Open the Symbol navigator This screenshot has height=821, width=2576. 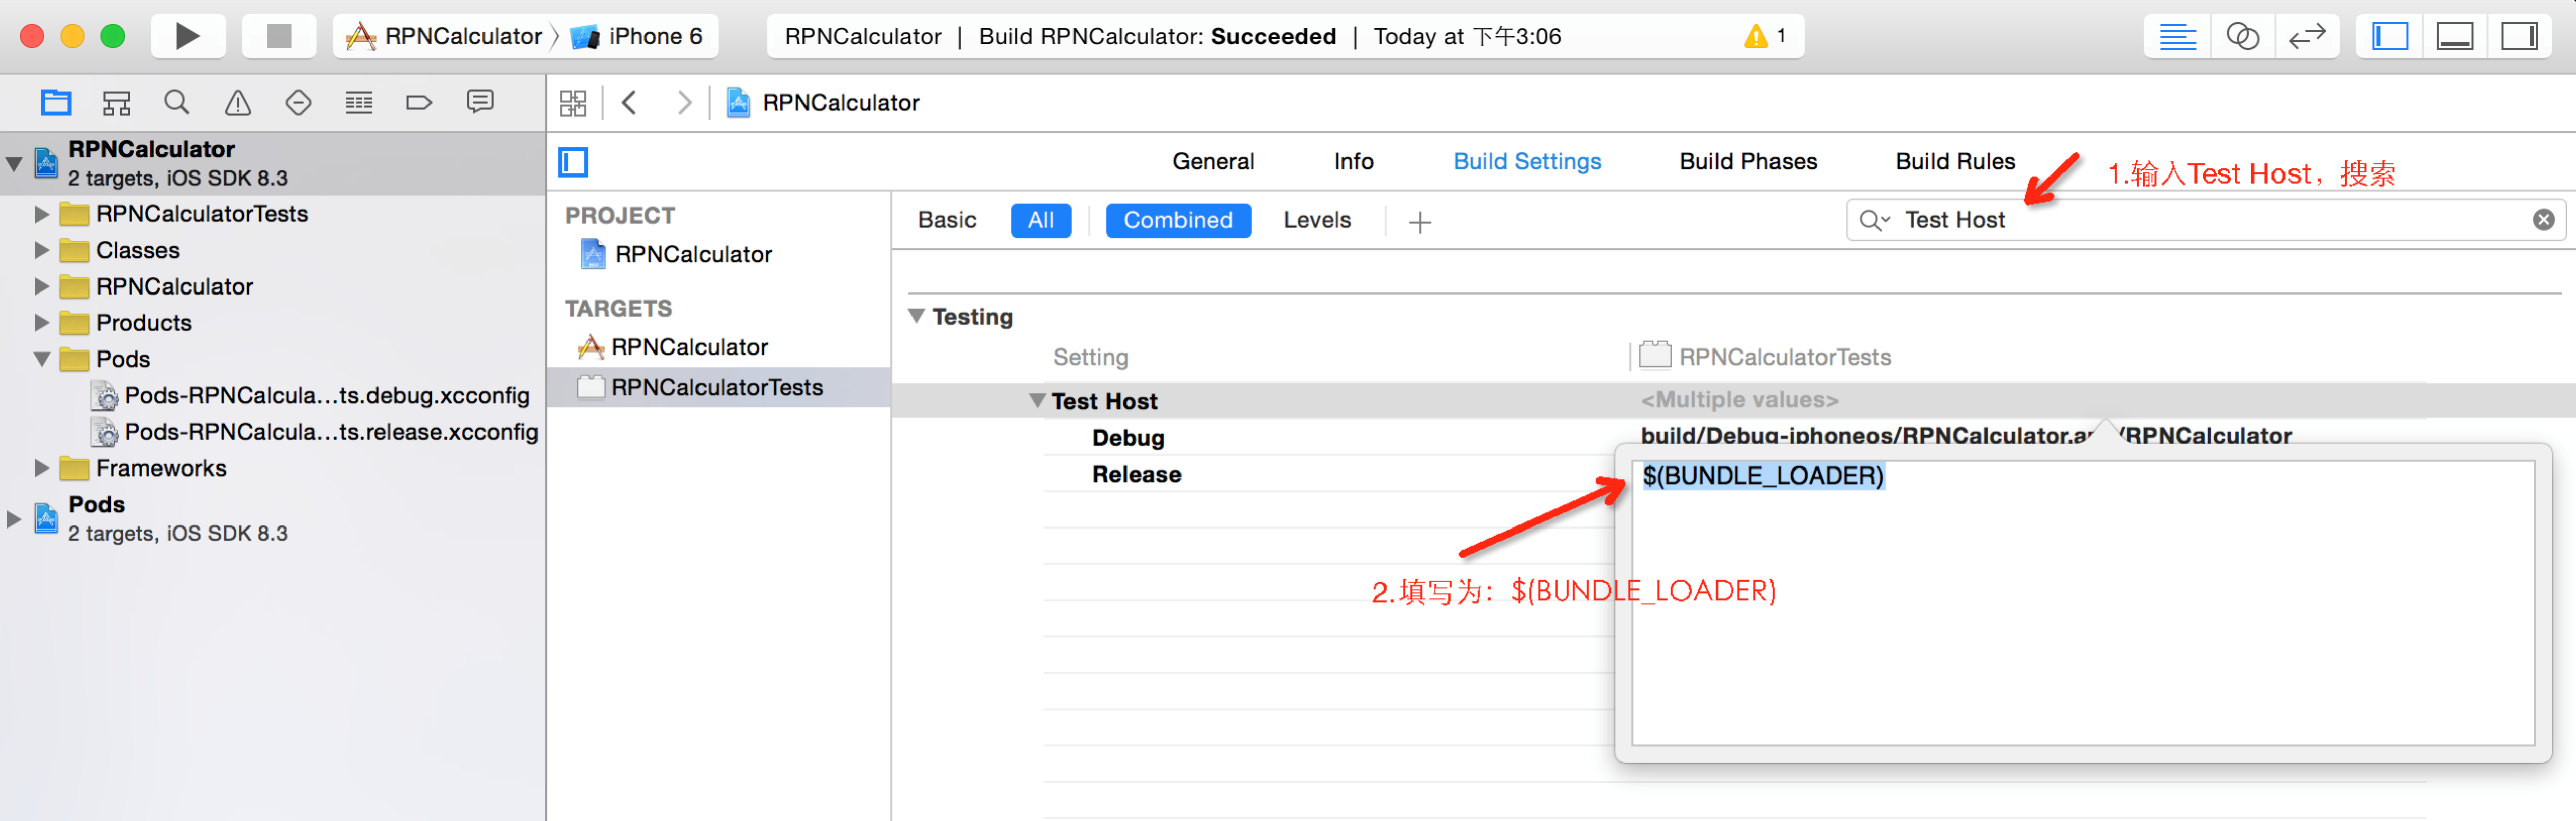pyautogui.click(x=117, y=102)
